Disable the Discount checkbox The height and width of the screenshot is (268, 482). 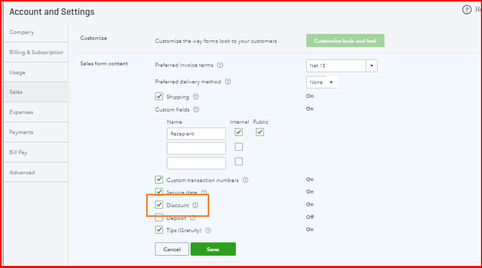click(x=159, y=205)
